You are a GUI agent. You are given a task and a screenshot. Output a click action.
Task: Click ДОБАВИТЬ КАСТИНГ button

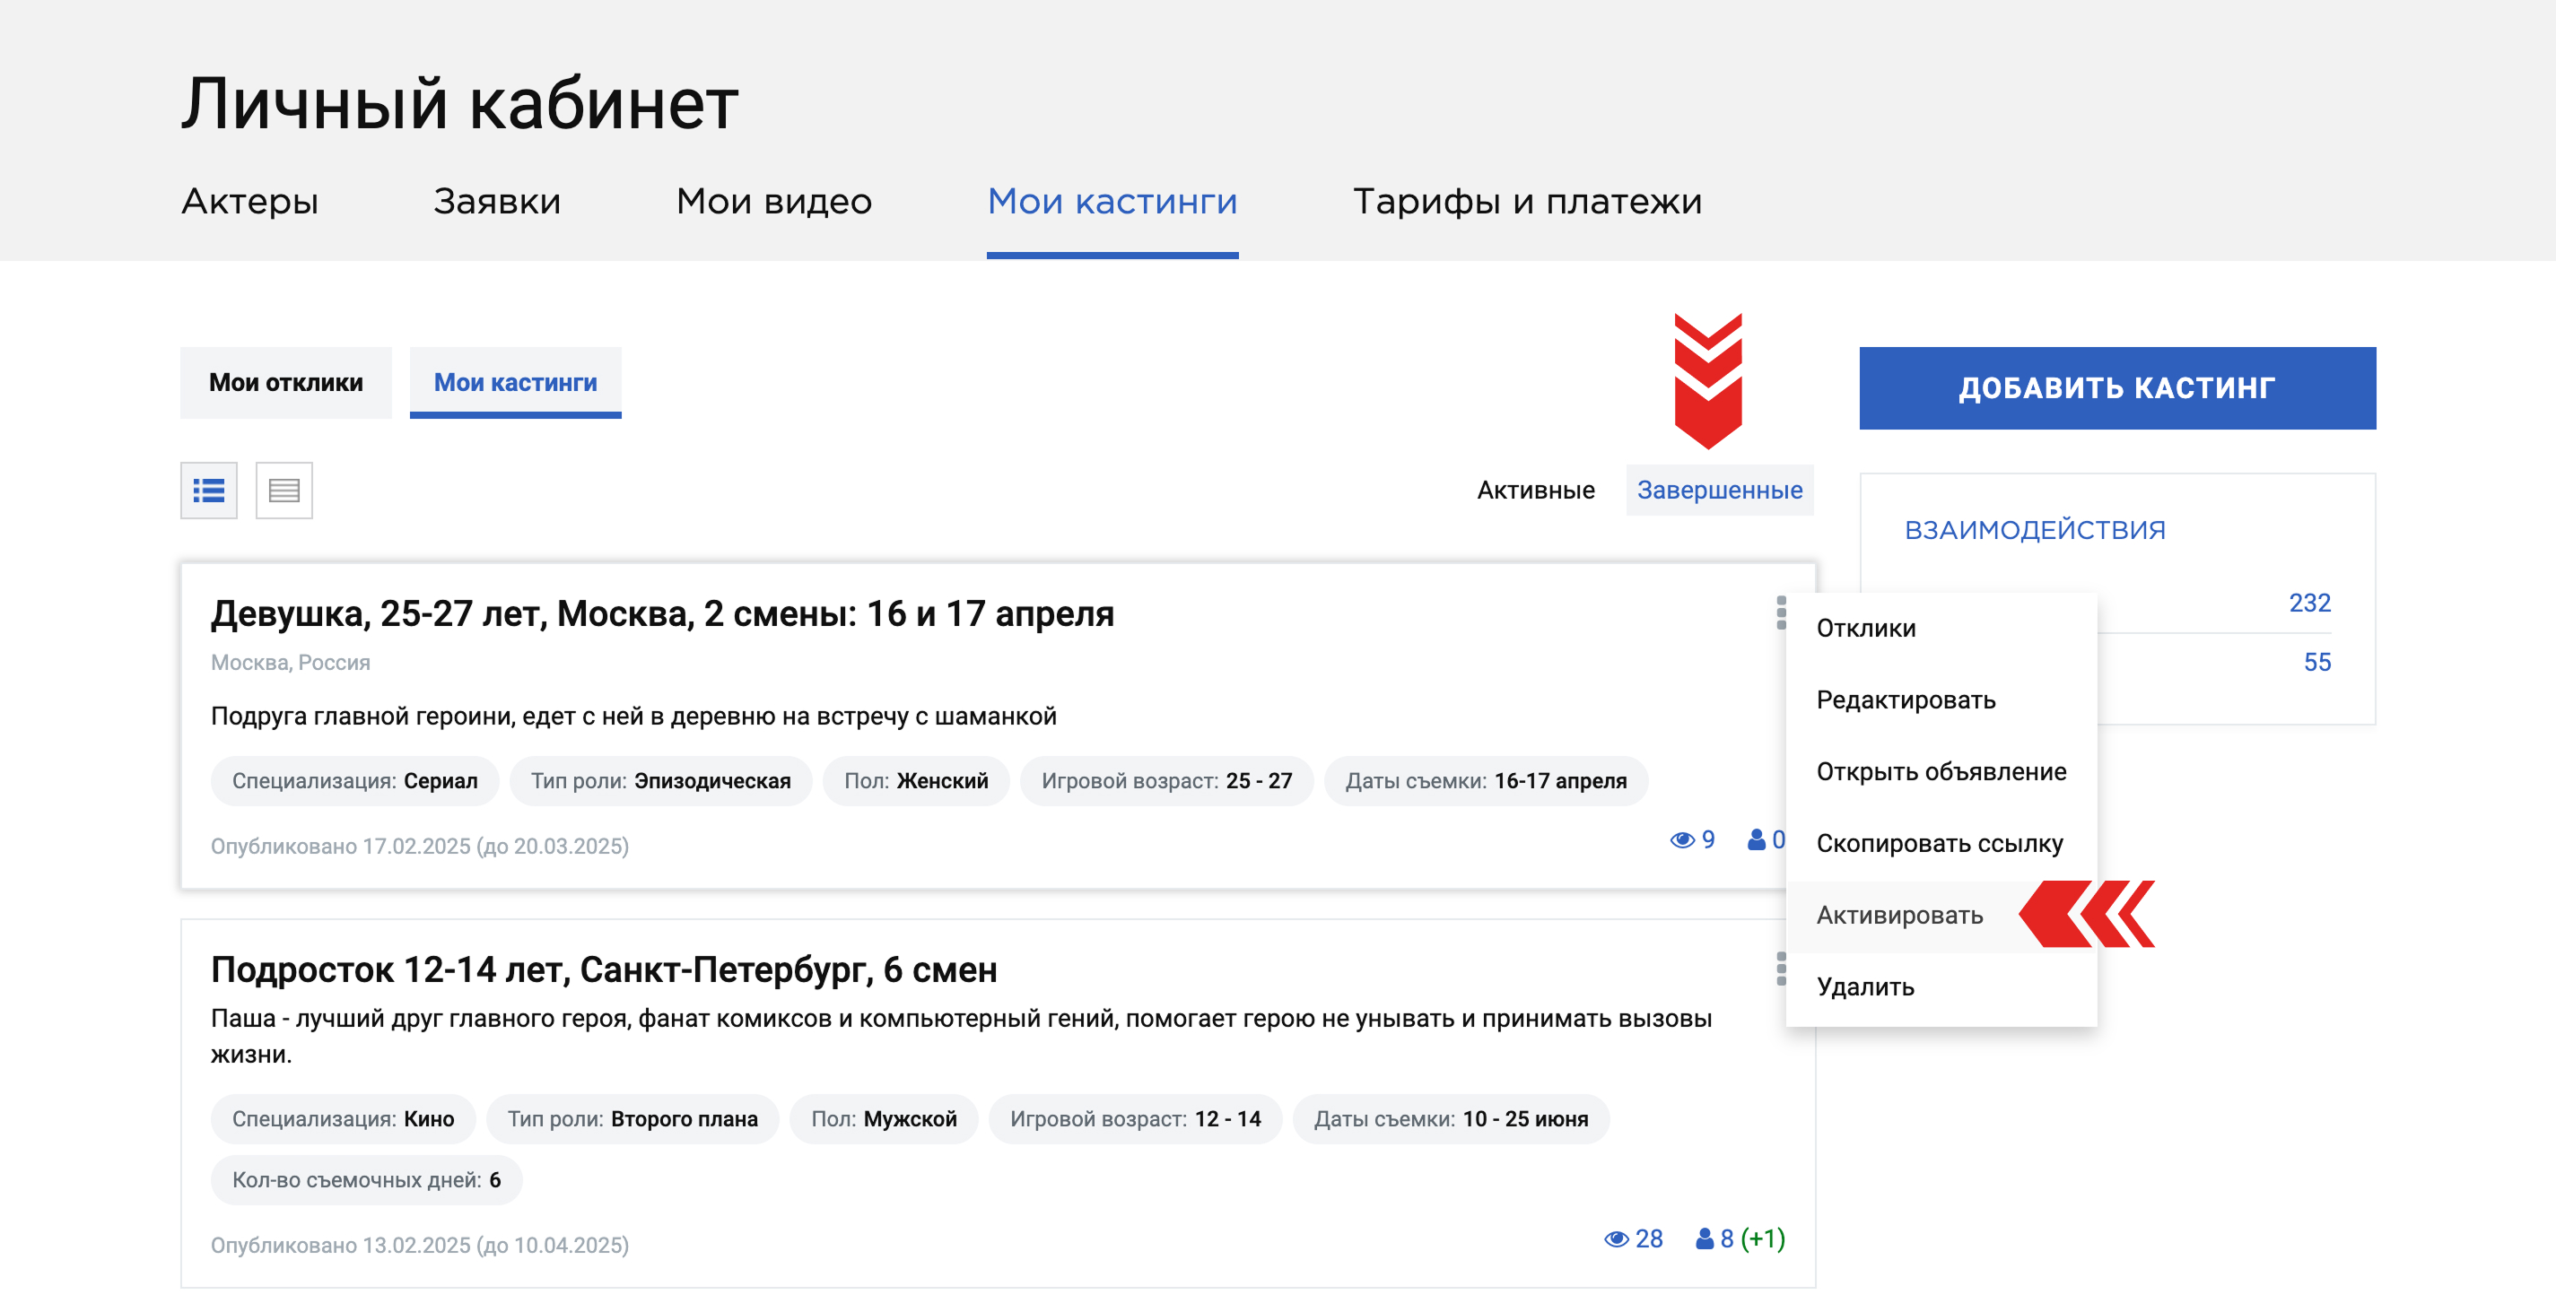2117,387
